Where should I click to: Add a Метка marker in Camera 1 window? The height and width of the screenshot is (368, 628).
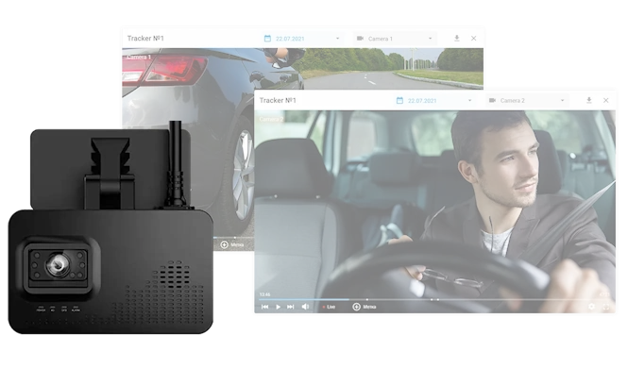click(x=232, y=244)
